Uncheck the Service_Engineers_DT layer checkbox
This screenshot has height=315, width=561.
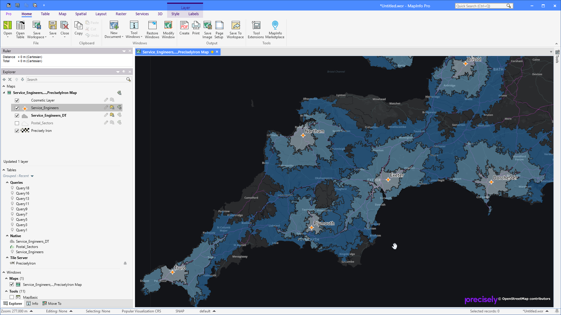[x=17, y=116]
